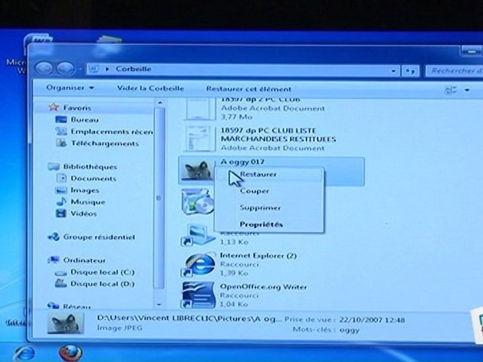Open the Musique library
This screenshot has width=483, height=362.
tap(80, 202)
